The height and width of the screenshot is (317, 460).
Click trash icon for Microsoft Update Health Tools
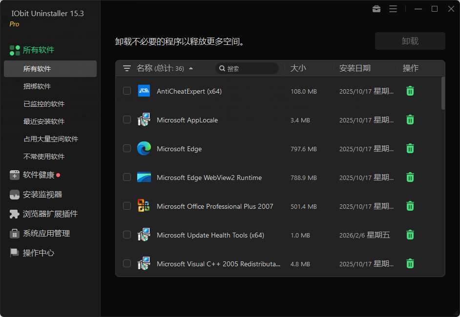tap(410, 235)
